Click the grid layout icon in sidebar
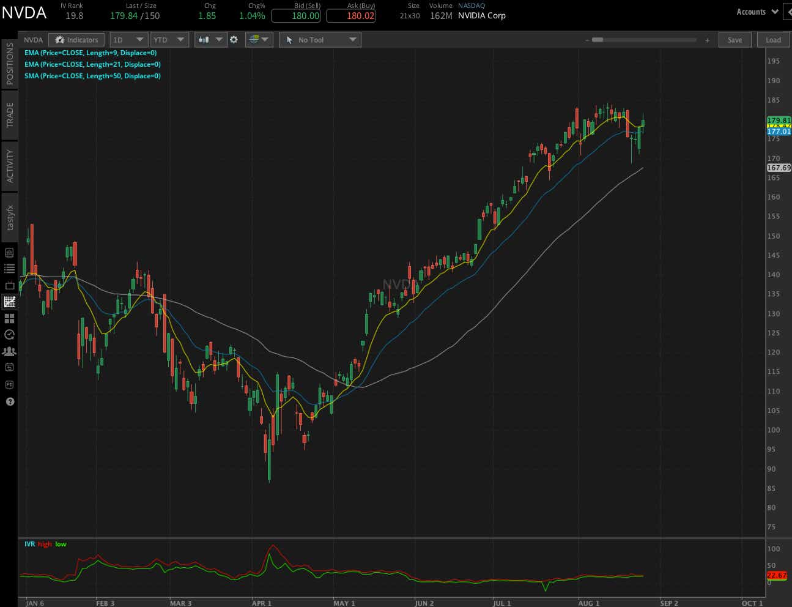This screenshot has width=792, height=607. pyautogui.click(x=9, y=318)
